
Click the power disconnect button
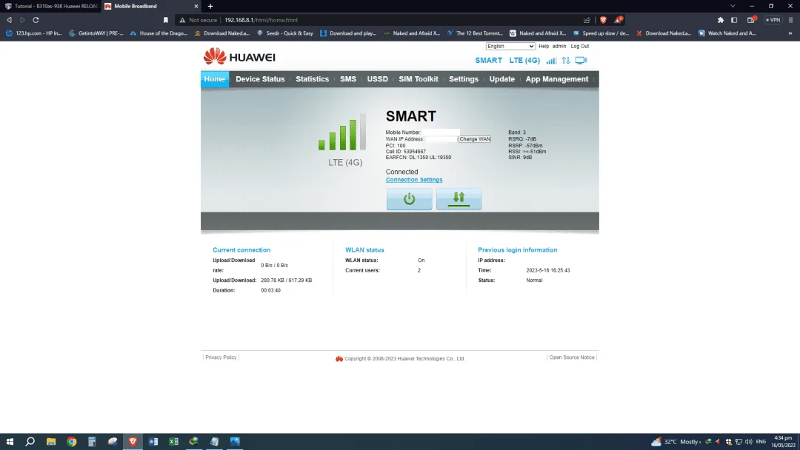(409, 199)
